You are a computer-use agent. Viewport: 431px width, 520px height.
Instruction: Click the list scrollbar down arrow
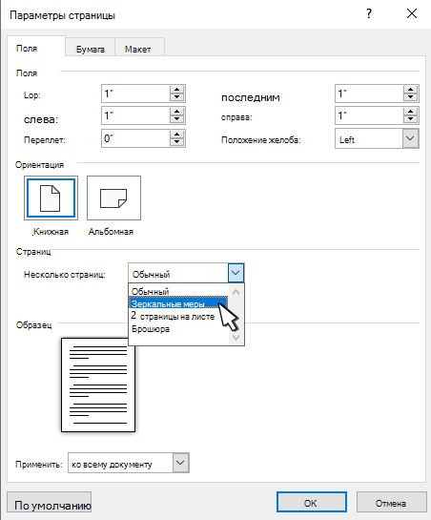pos(236,338)
